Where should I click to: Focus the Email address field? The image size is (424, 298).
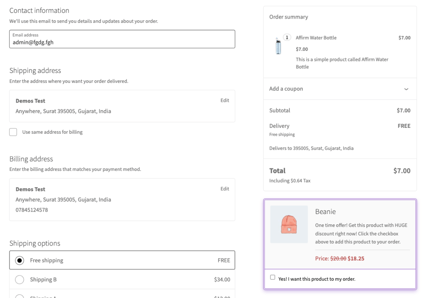(122, 39)
